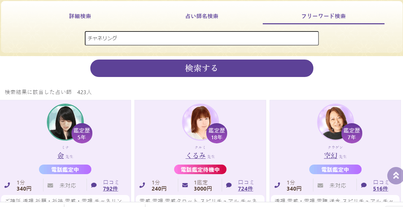Open 僉 先生's profile name link
This screenshot has height=207, width=403.
click(61, 156)
